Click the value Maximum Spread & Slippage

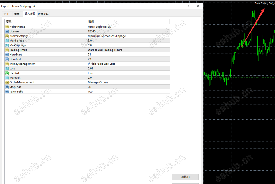(107, 36)
